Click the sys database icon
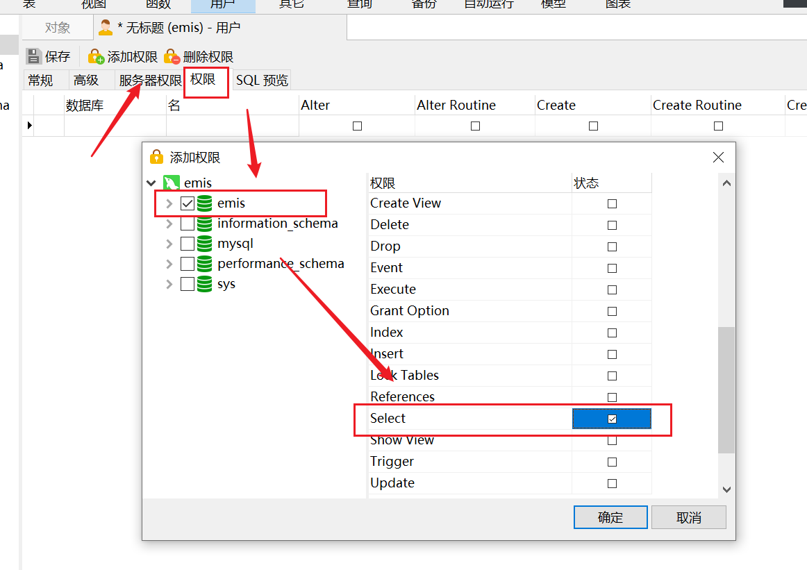Image resolution: width=807 pixels, height=570 pixels. [x=204, y=284]
